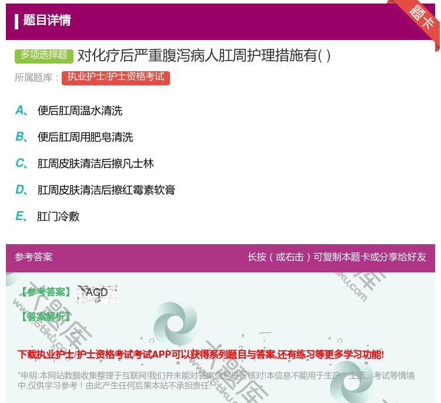Select option E 肛门冷敷

(58, 217)
